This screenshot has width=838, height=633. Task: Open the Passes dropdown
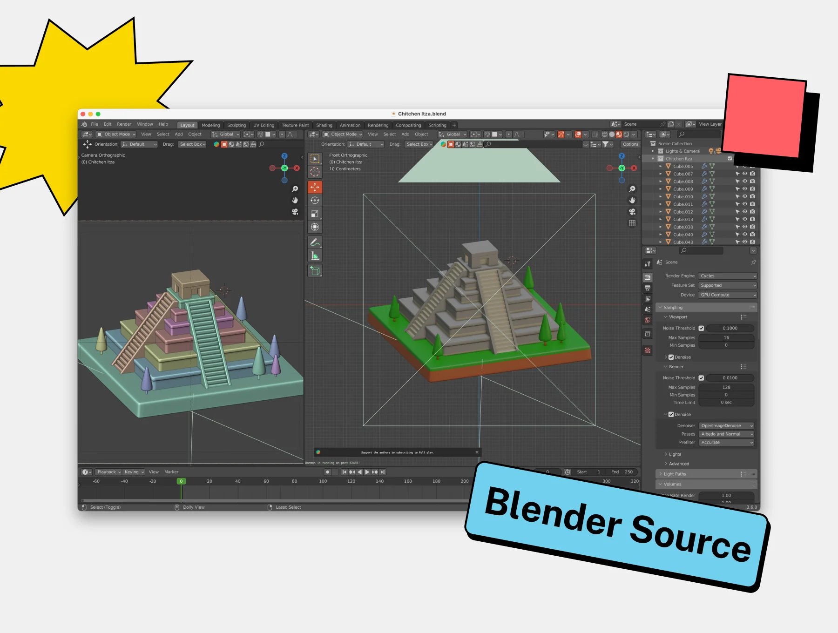(726, 434)
